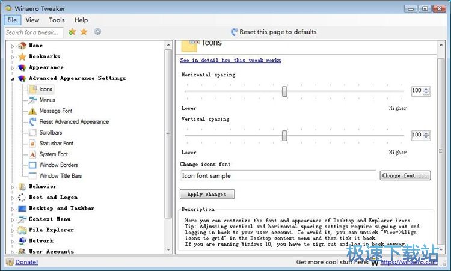Click the add bookmark star icon
The height and width of the screenshot is (271, 451).
point(72,32)
